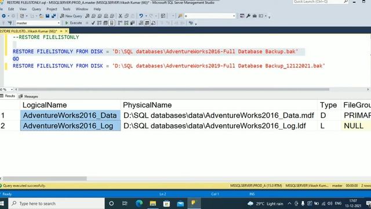Open the Query menu
The width and height of the screenshot is (371, 209).
click(37, 9)
